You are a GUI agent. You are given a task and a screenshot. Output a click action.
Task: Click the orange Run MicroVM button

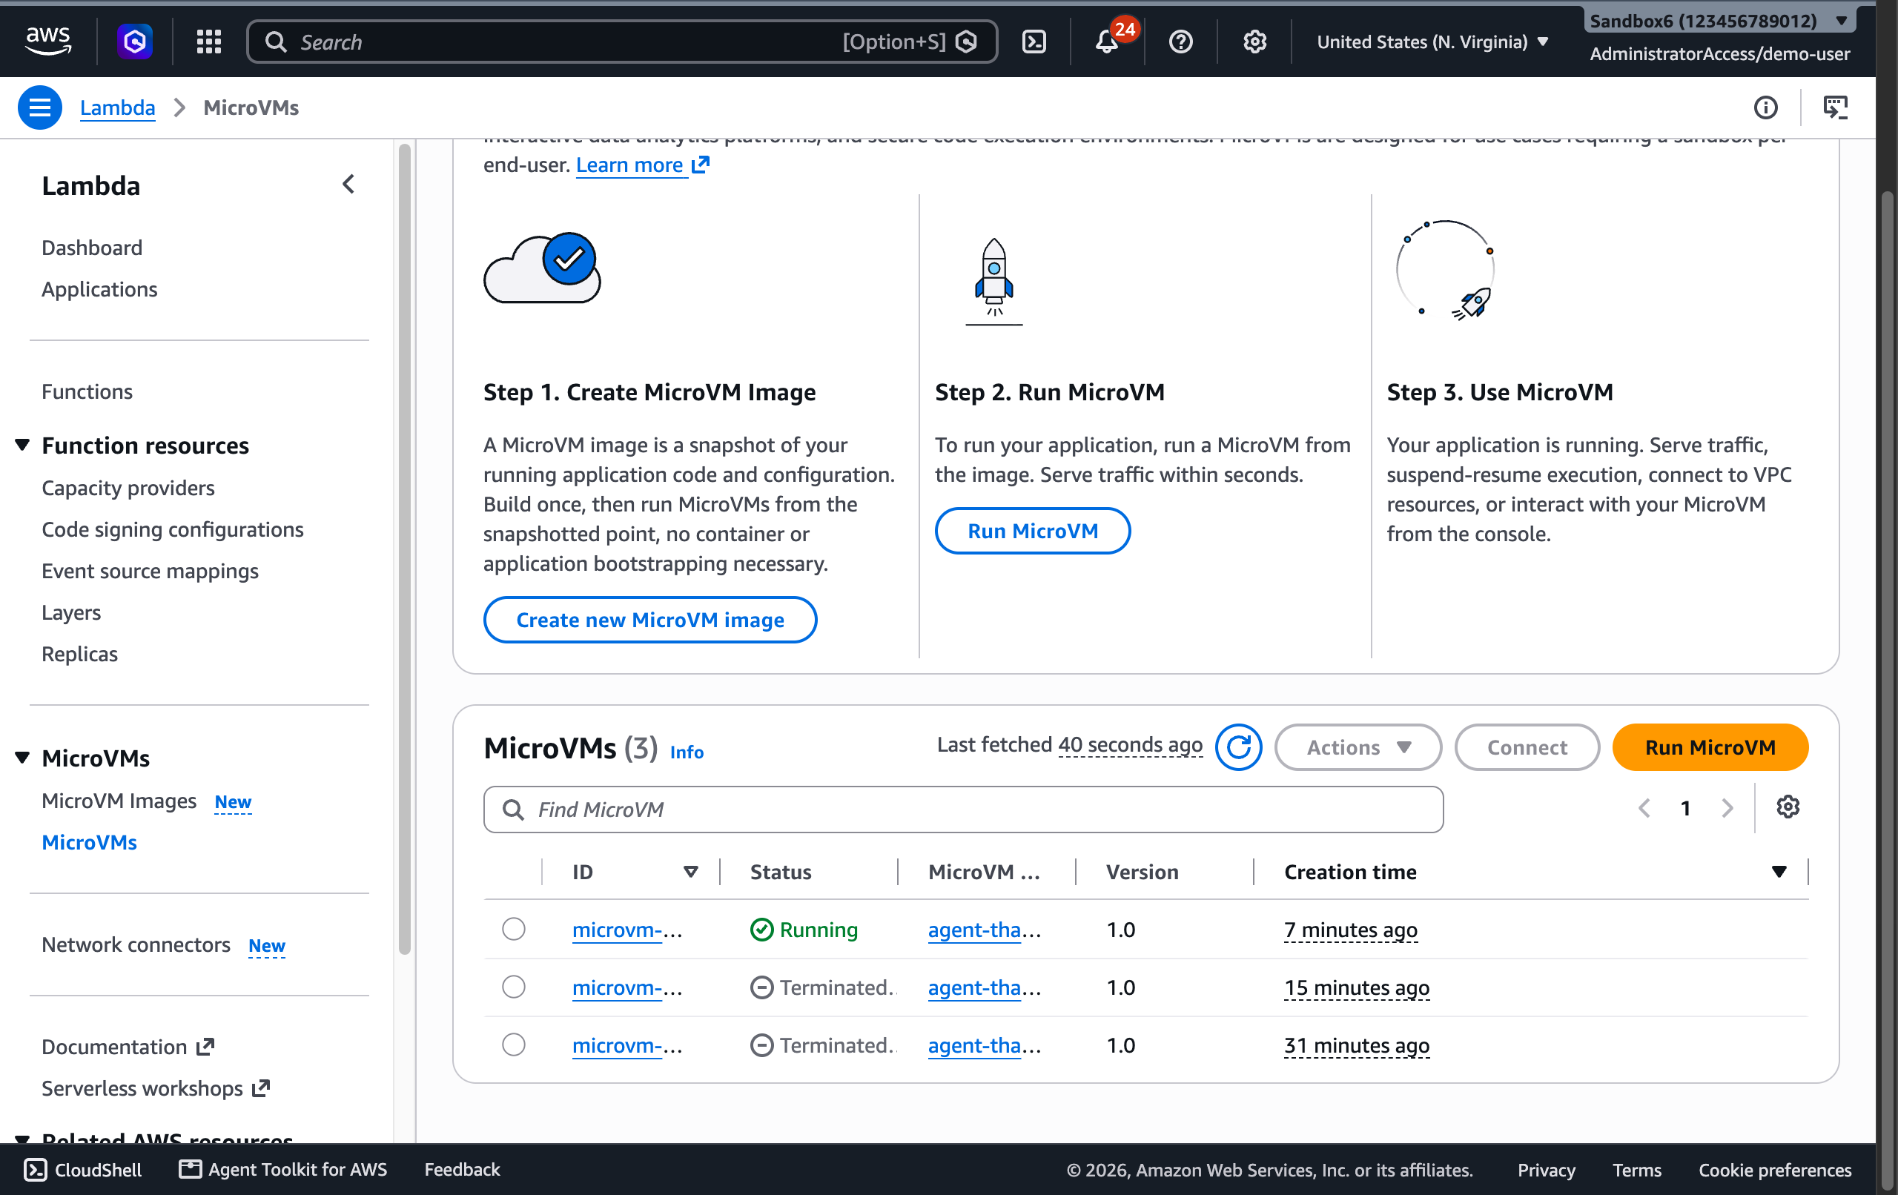pos(1710,747)
